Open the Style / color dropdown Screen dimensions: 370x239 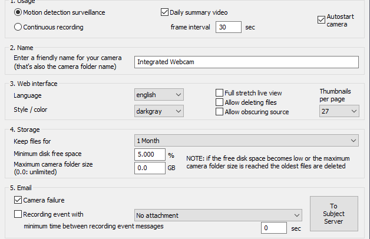click(159, 111)
